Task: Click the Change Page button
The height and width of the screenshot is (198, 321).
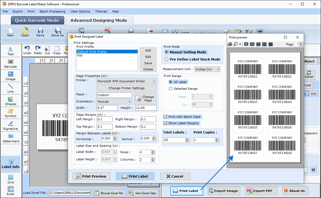Action: tap(145, 98)
